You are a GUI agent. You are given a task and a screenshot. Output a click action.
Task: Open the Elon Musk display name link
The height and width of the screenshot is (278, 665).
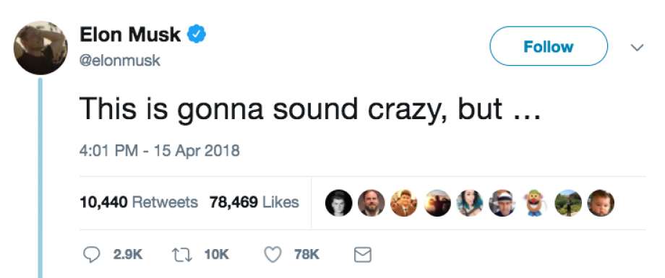[130, 35]
